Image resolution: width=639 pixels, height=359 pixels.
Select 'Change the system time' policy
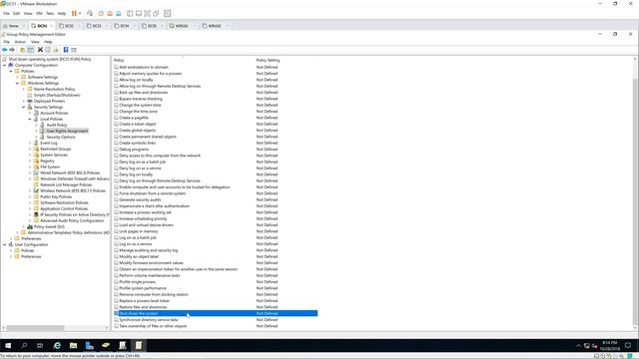tap(140, 105)
